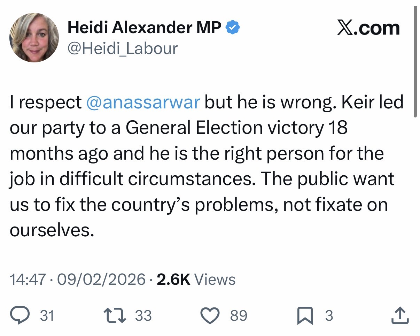Open the @anassarwar mention link
This screenshot has height=336, width=420.
coord(143,102)
